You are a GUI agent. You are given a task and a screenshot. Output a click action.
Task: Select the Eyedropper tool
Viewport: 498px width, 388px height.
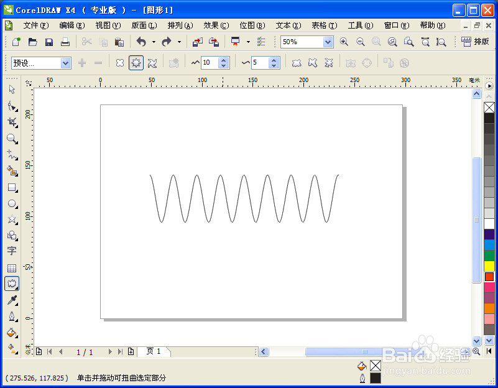12,300
